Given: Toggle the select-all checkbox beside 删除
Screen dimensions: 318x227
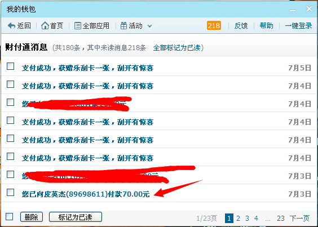Looking at the screenshot, I should coord(10,216).
